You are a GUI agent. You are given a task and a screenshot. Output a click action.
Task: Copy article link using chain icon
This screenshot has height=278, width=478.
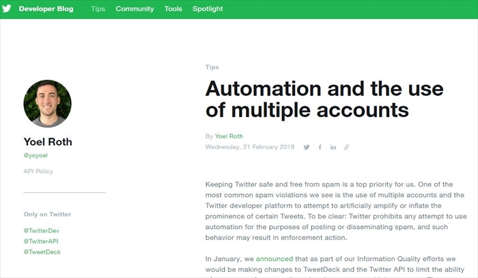[x=347, y=147]
